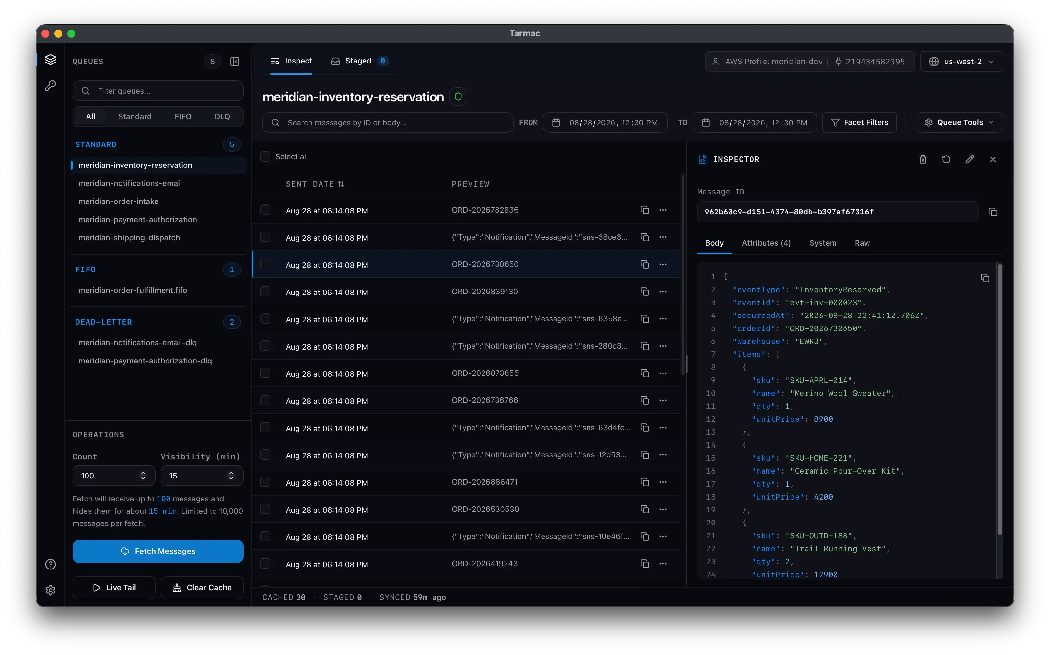The width and height of the screenshot is (1050, 655).
Task: Tick checkbox for ORD-2026730650 message
Action: (x=265, y=264)
